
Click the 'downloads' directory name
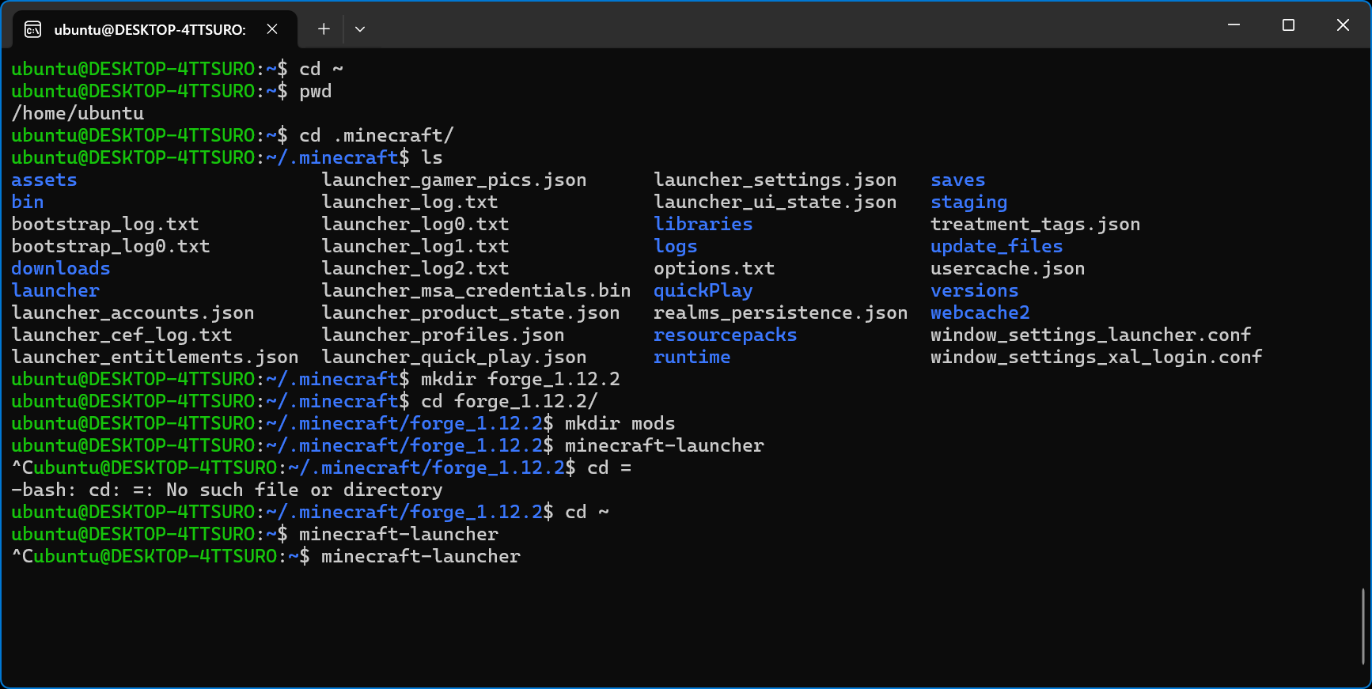[x=61, y=269]
